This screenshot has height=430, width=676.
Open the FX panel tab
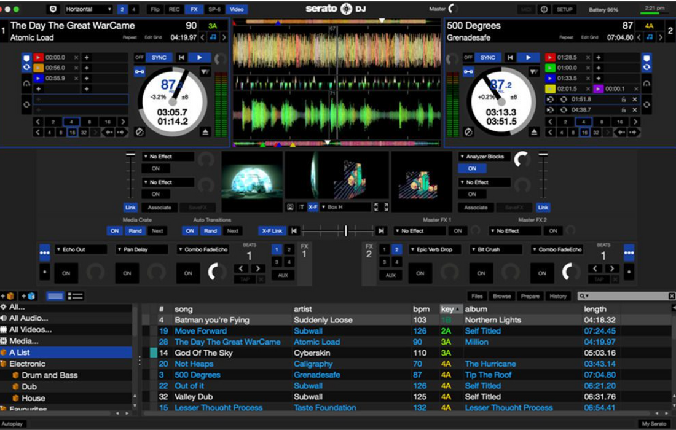[x=194, y=9]
